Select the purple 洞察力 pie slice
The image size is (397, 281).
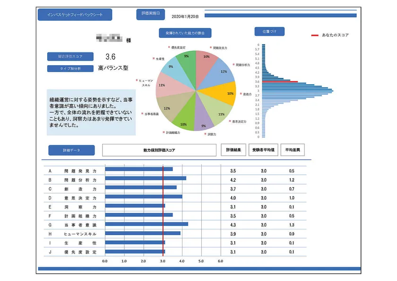tap(203, 119)
